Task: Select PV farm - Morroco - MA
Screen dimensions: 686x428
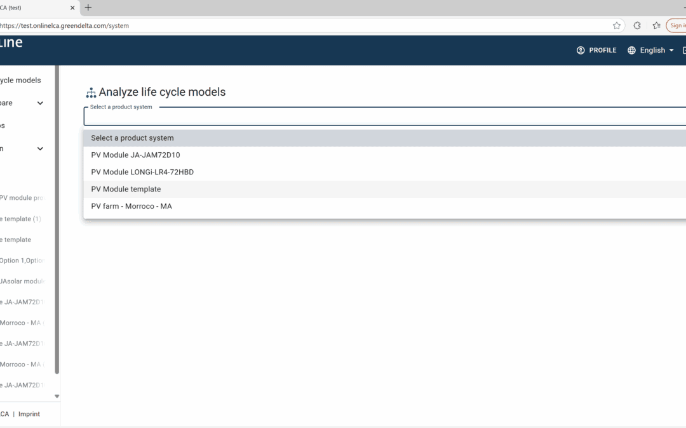Action: click(x=131, y=206)
